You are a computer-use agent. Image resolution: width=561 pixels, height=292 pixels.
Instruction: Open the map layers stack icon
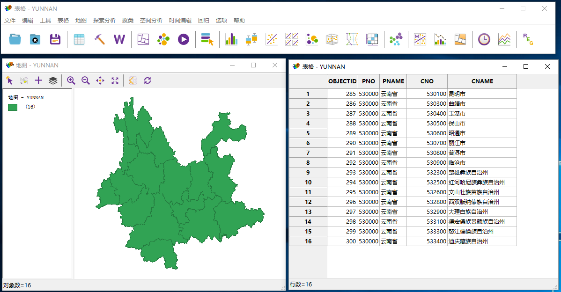[x=53, y=80]
